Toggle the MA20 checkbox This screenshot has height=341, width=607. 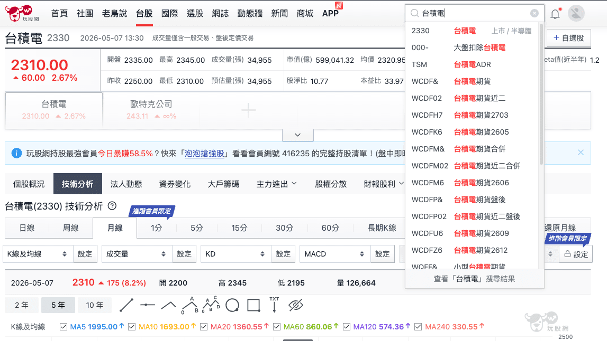(x=204, y=327)
